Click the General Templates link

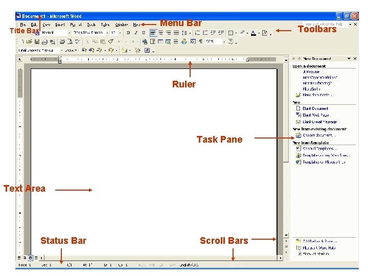click(x=319, y=148)
